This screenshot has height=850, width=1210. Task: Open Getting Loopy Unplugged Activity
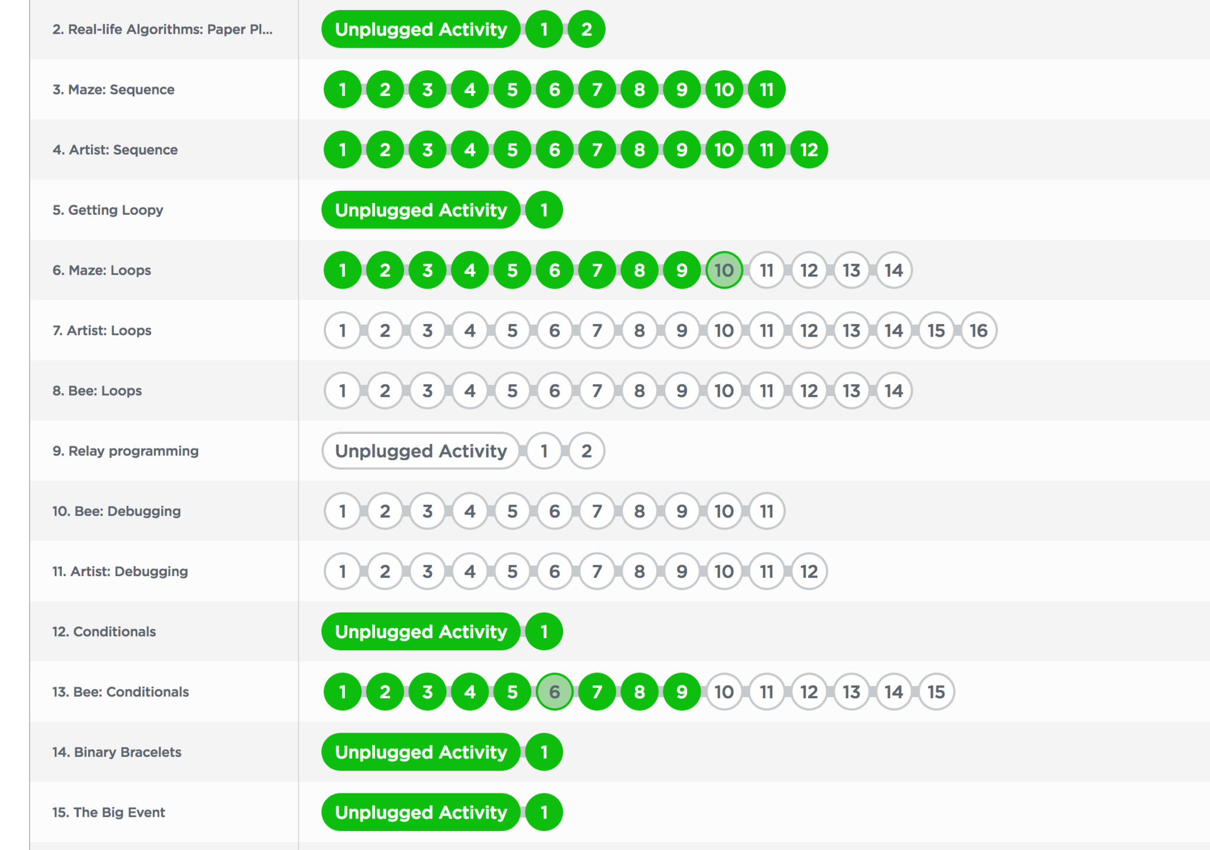pos(421,210)
